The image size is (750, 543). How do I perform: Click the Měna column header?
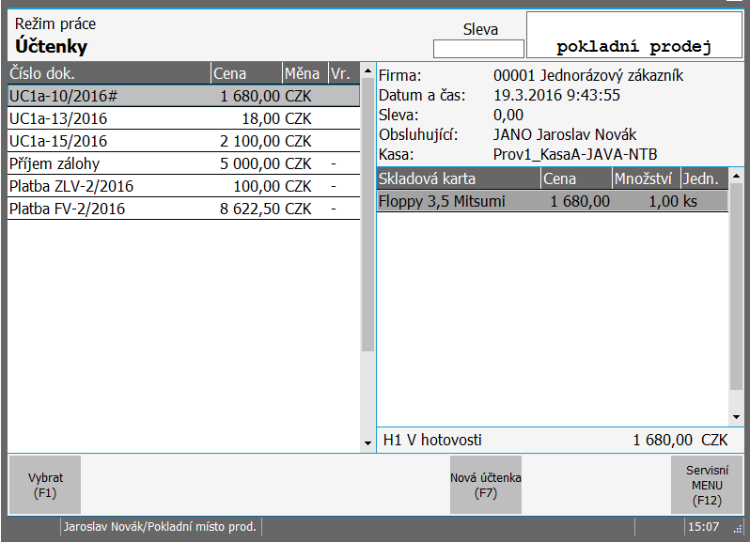[305, 73]
